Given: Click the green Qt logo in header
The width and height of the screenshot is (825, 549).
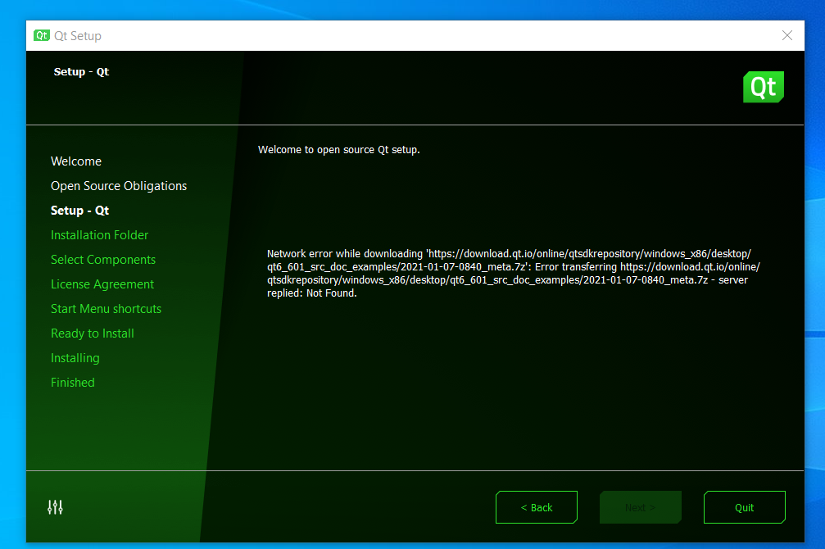Looking at the screenshot, I should pyautogui.click(x=763, y=87).
